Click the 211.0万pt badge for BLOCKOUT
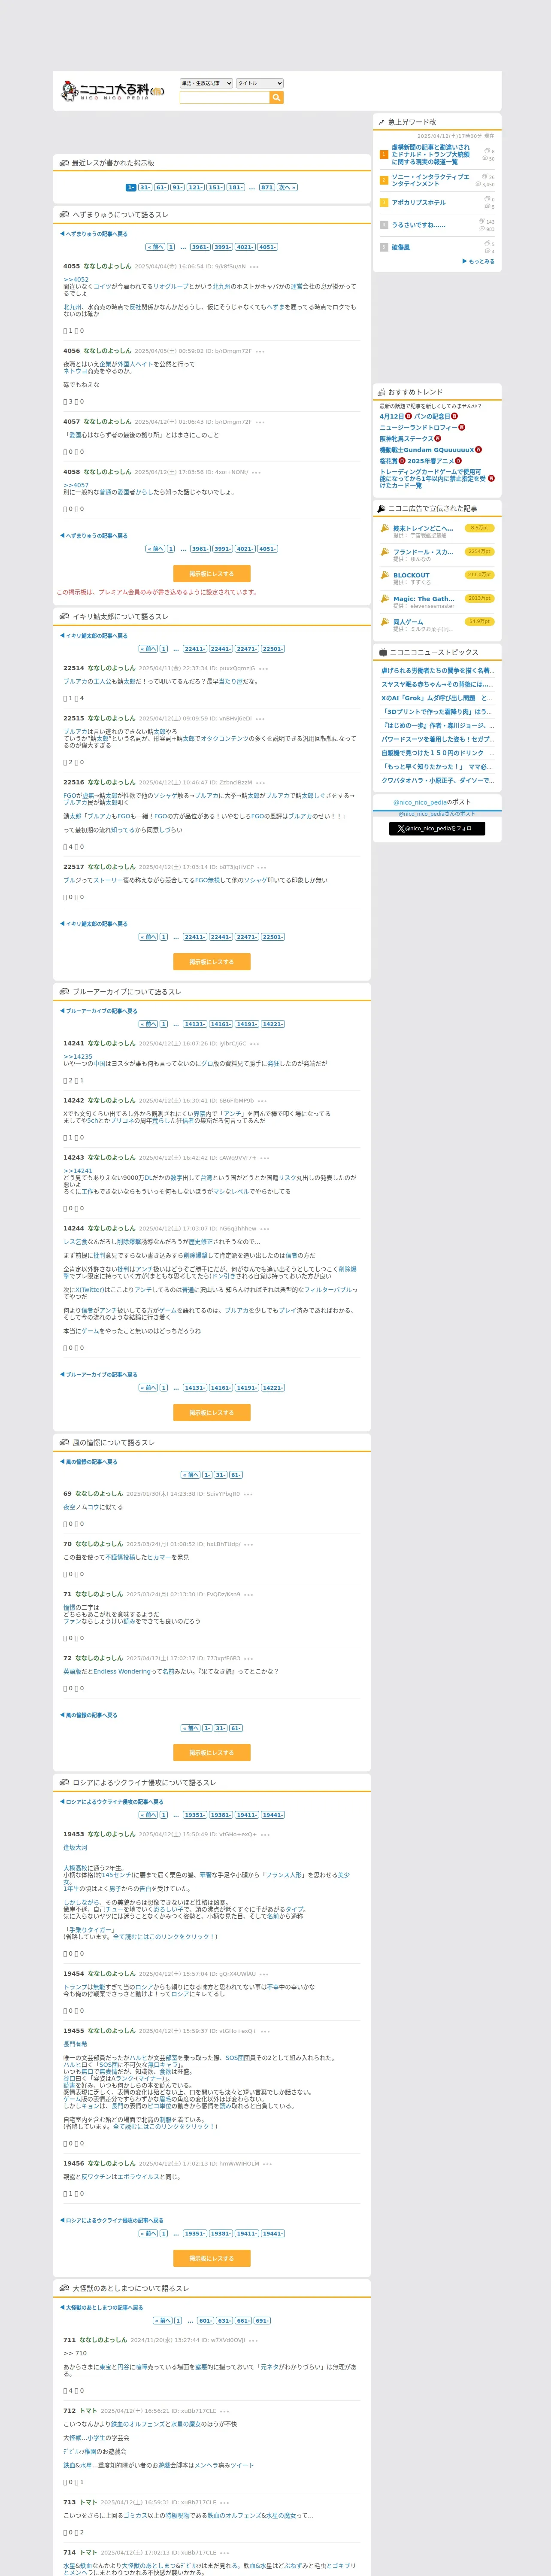The image size is (551, 2576). point(480,575)
